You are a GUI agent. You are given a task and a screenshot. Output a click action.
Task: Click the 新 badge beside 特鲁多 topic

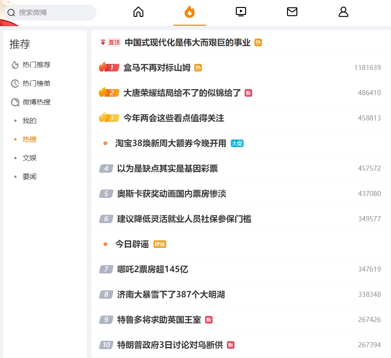pyautogui.click(x=209, y=320)
